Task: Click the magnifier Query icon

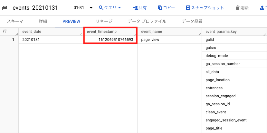Action: tap(101, 8)
